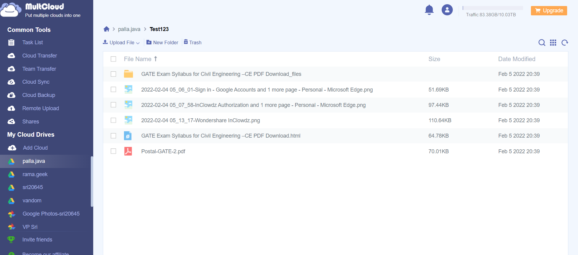Check the Postal-GATE-2.pdf checkbox
The image size is (578, 255).
[113, 151]
